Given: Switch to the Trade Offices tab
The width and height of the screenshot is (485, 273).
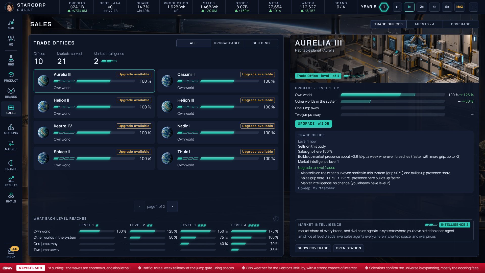Looking at the screenshot, I should (x=389, y=24).
